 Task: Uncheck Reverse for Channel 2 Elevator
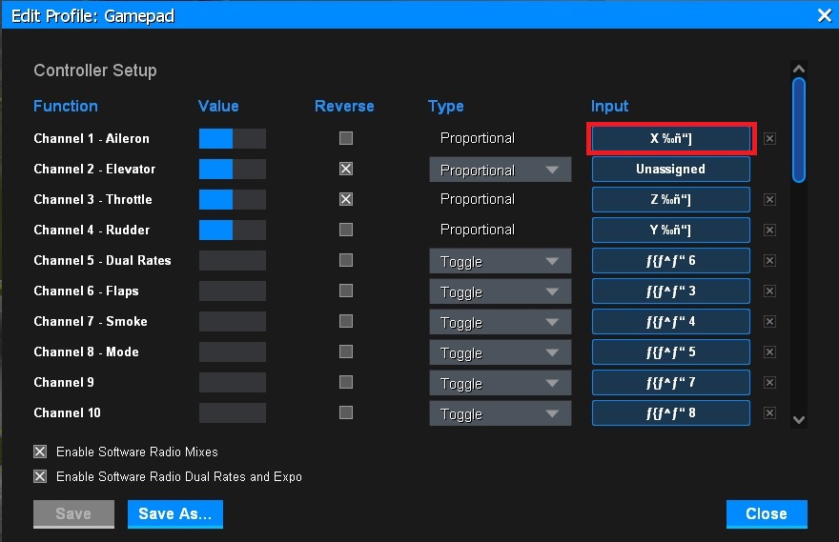[x=346, y=169]
